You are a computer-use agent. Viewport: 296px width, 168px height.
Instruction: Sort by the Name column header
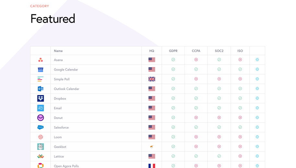pyautogui.click(x=58, y=51)
